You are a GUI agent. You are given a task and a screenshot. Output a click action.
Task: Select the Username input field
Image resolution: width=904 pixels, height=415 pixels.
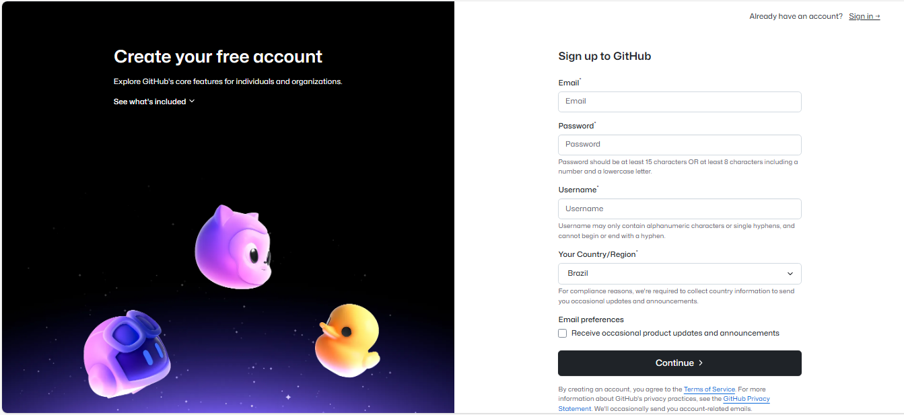(679, 209)
